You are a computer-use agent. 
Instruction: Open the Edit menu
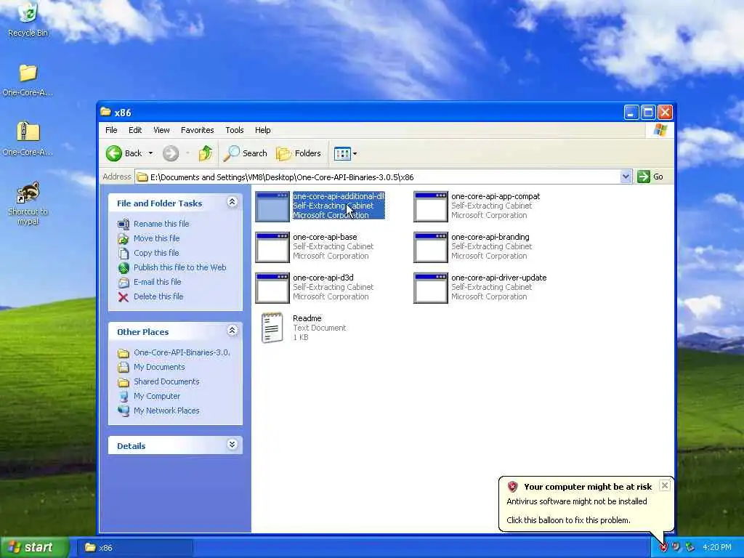pyautogui.click(x=134, y=130)
